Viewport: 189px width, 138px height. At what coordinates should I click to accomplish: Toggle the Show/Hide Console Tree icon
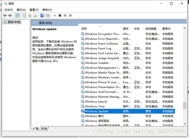pyautogui.click(x=17, y=15)
